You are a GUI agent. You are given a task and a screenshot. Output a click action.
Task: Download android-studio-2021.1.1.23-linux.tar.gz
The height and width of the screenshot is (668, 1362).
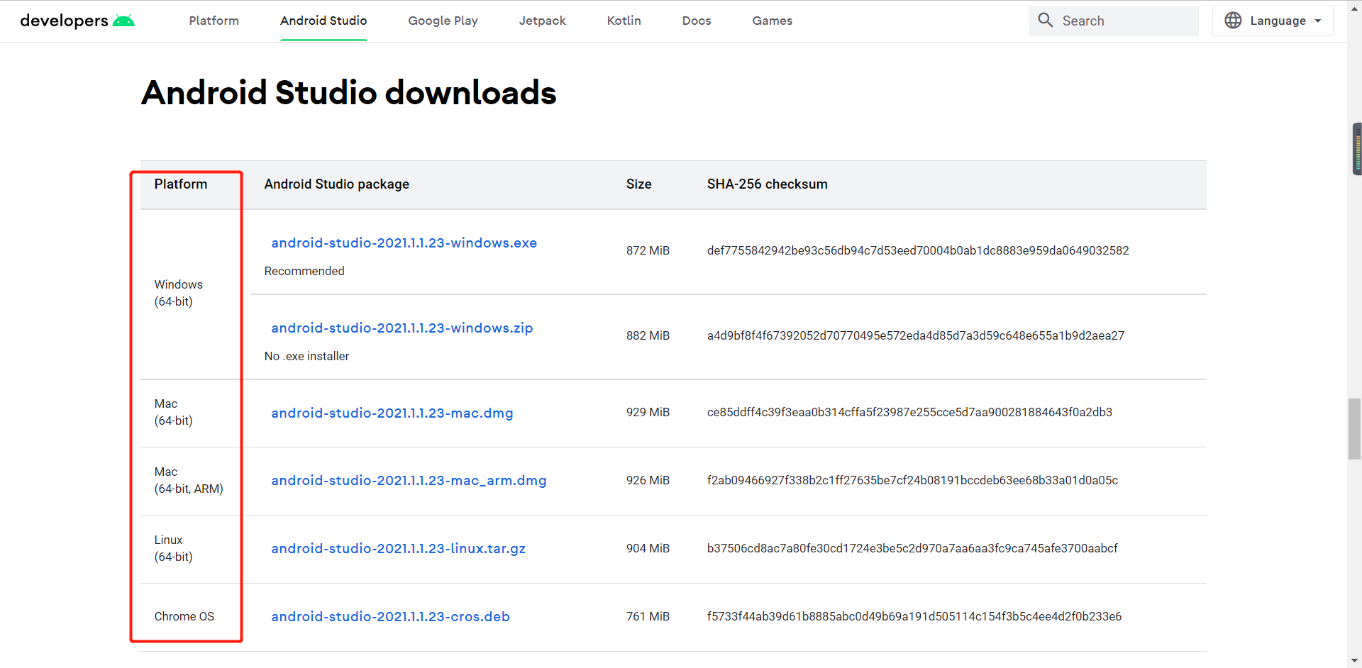(398, 548)
